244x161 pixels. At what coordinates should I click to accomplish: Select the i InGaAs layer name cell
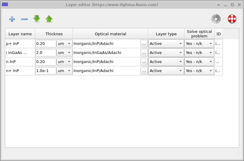(20, 53)
